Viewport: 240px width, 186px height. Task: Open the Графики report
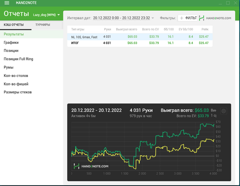tap(11, 43)
